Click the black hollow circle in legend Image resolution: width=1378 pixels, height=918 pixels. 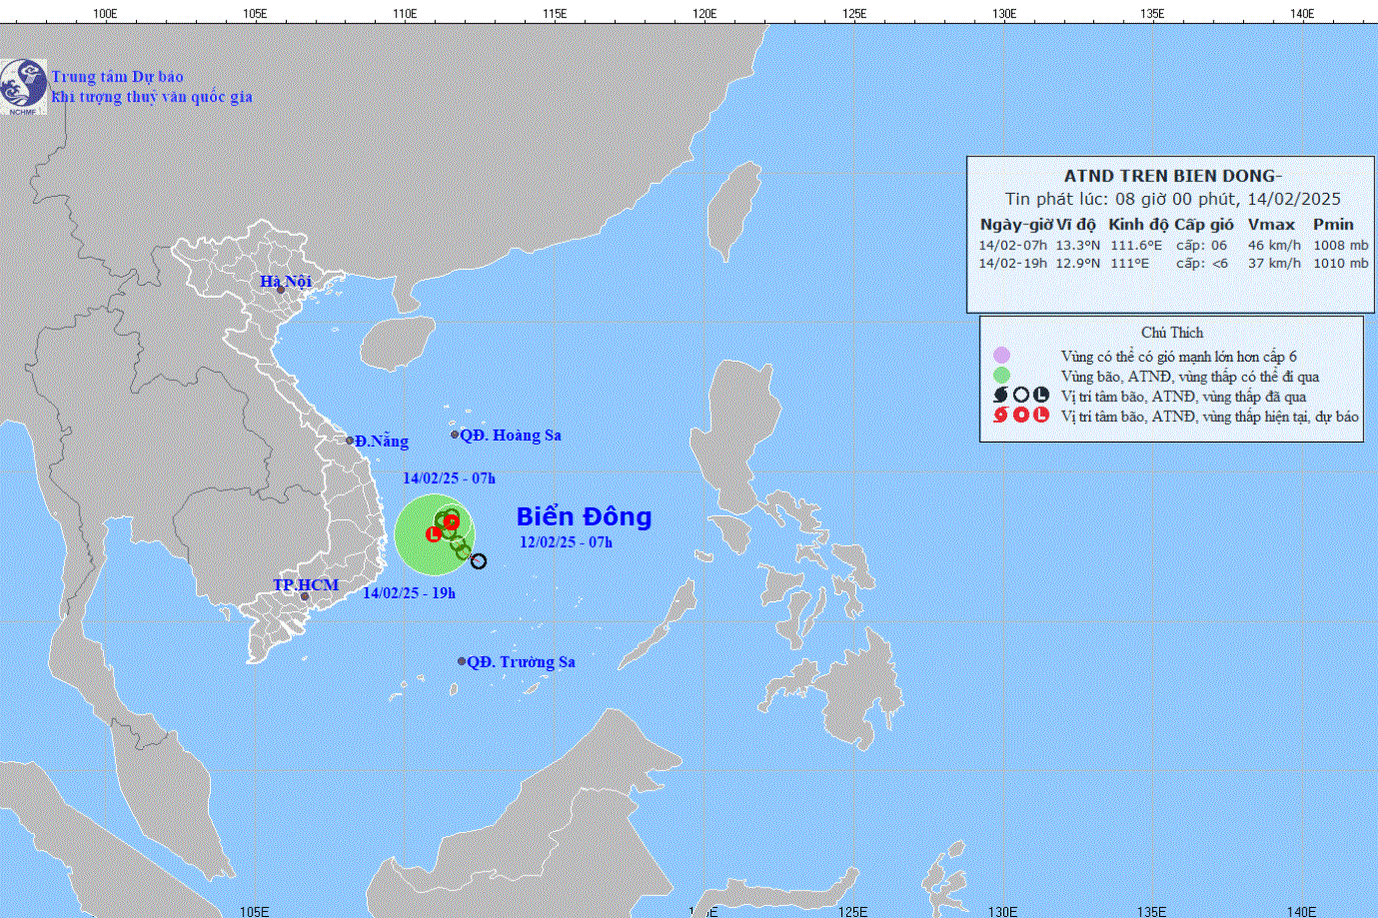point(1021,396)
